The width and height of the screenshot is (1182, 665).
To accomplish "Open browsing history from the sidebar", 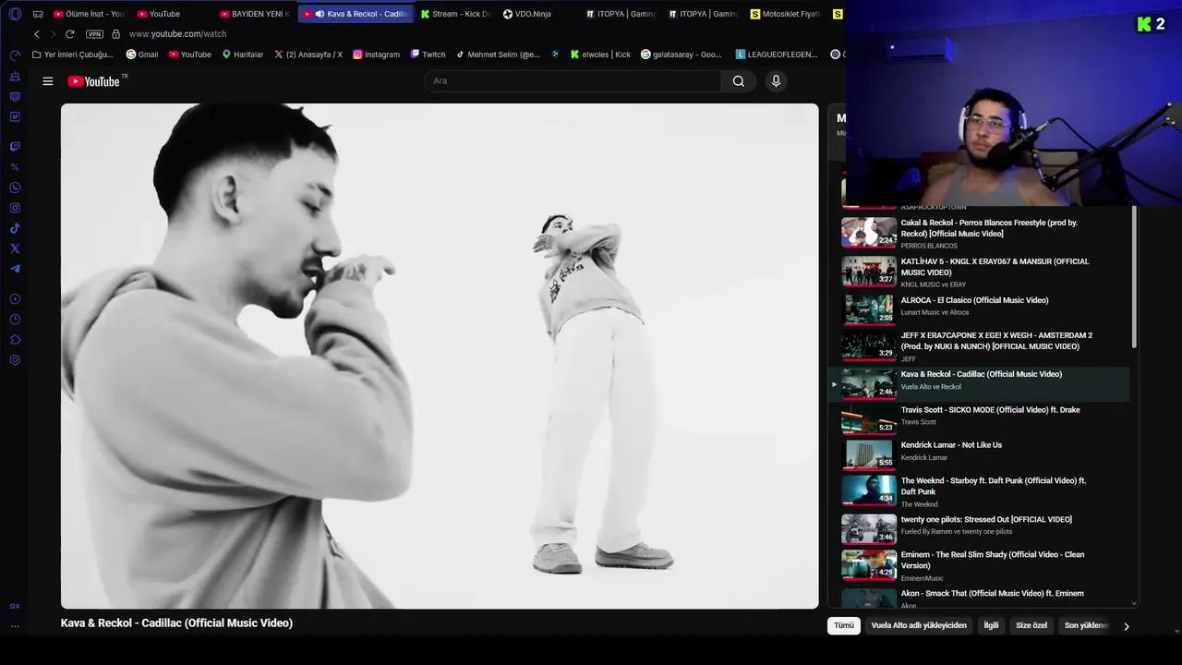I will [x=15, y=320].
